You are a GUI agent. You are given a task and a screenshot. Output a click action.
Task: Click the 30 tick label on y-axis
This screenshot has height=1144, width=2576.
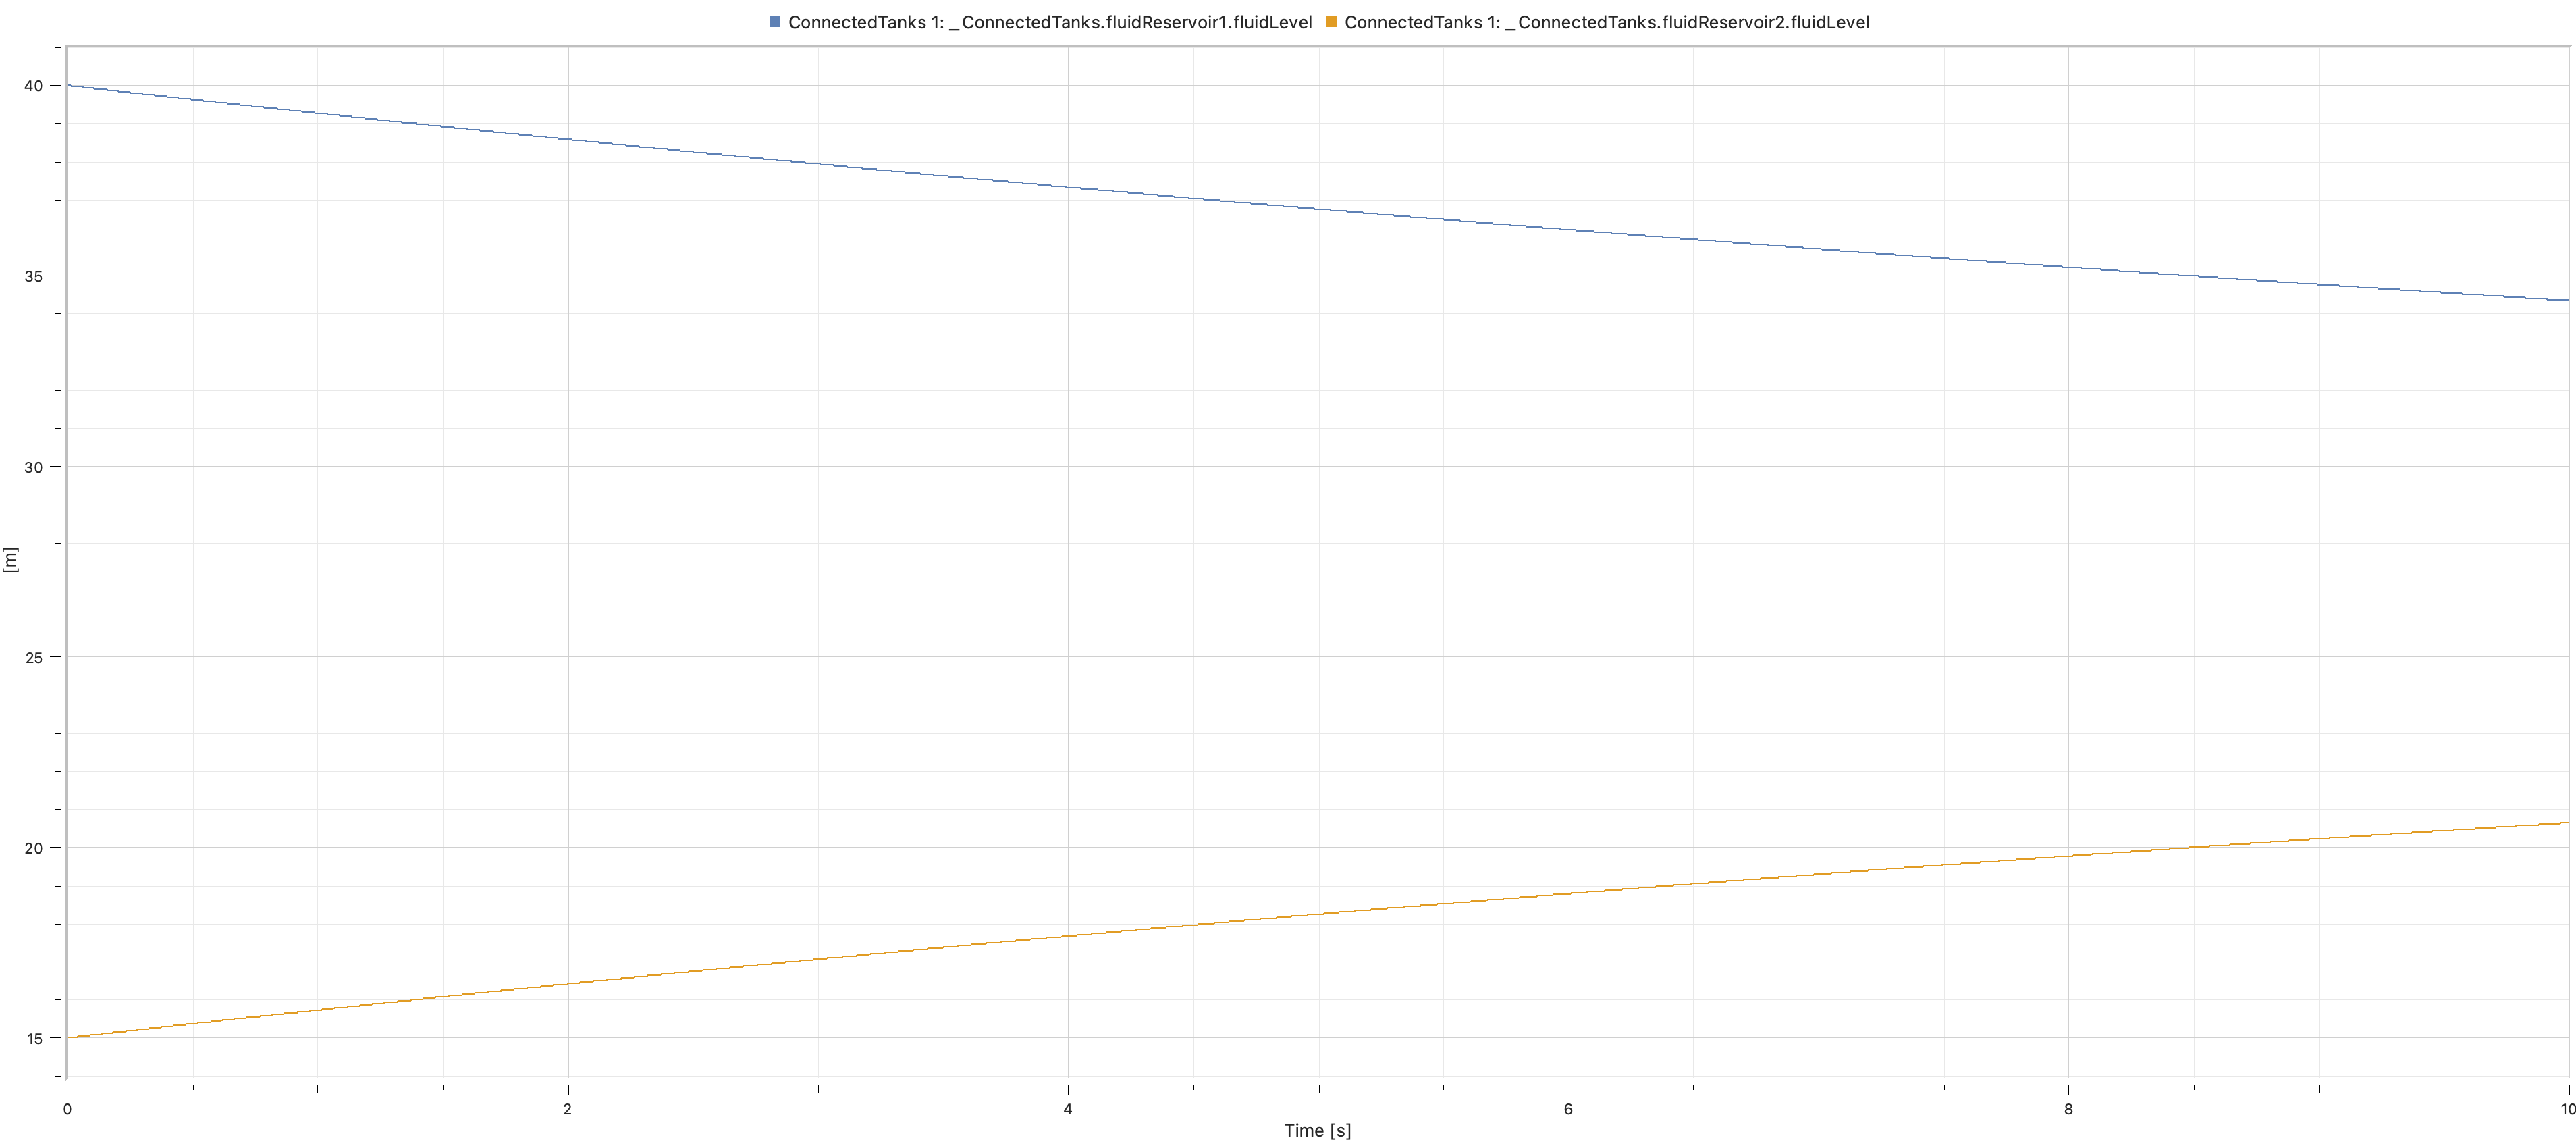(x=34, y=467)
